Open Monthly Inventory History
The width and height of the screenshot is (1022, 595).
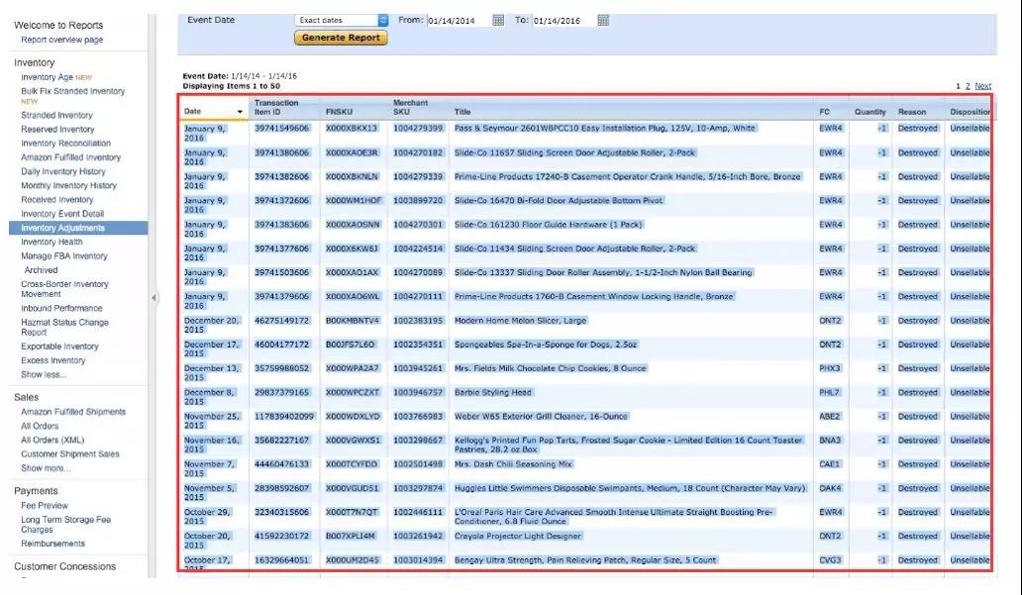point(68,186)
